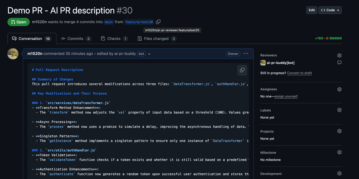Open Assignees settings gear
The height and width of the screenshot is (179, 359).
click(x=339, y=89)
